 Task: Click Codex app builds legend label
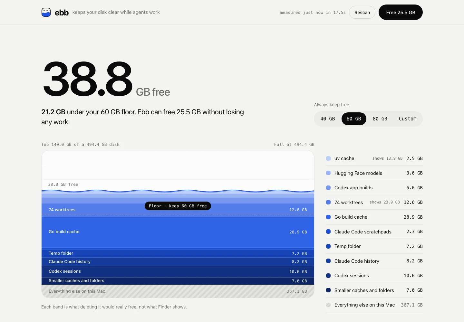353,188
